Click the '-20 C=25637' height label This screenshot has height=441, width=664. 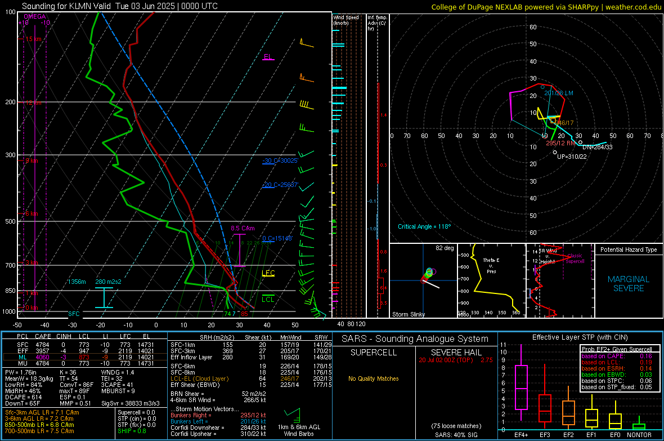coord(280,185)
